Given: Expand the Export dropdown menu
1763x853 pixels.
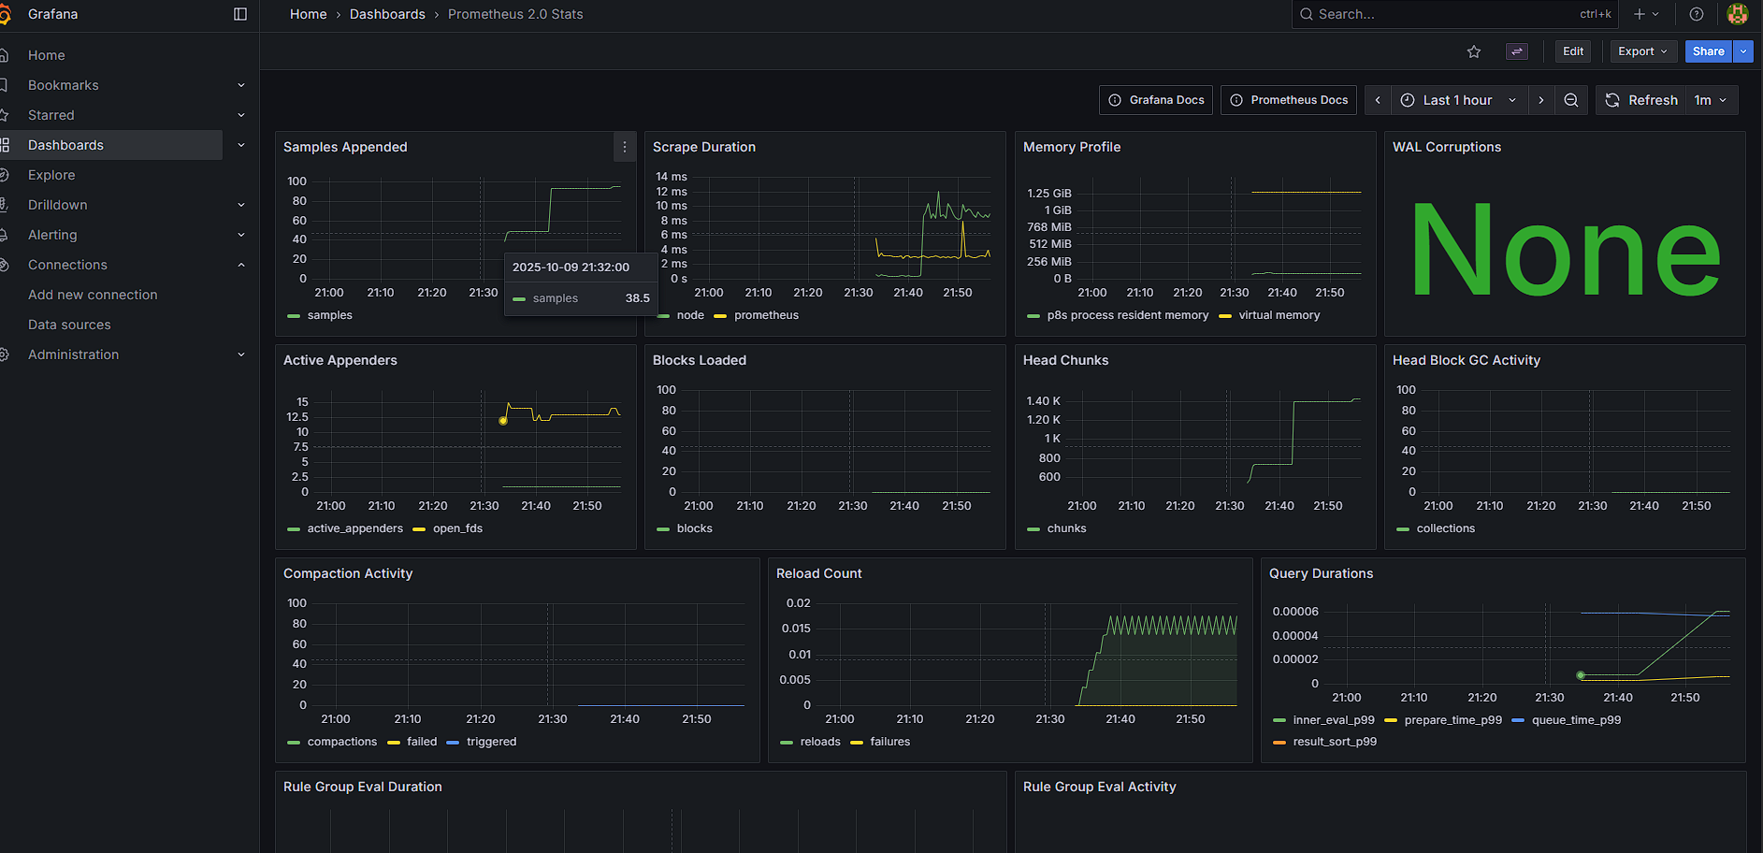Looking at the screenshot, I should pos(1642,51).
